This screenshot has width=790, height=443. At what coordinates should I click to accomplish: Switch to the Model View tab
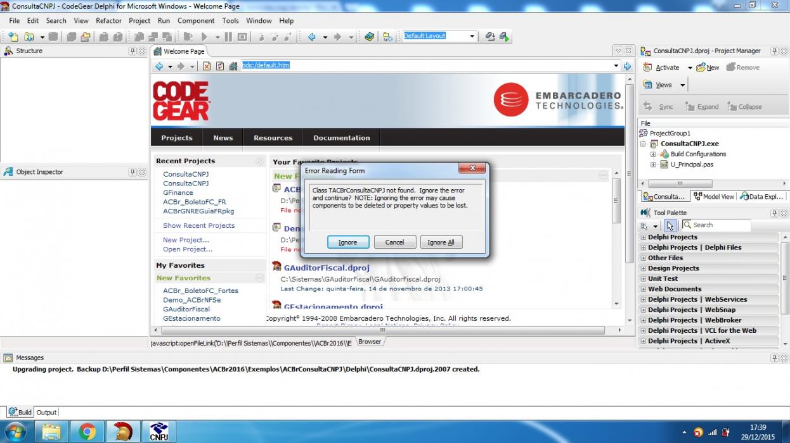point(714,197)
